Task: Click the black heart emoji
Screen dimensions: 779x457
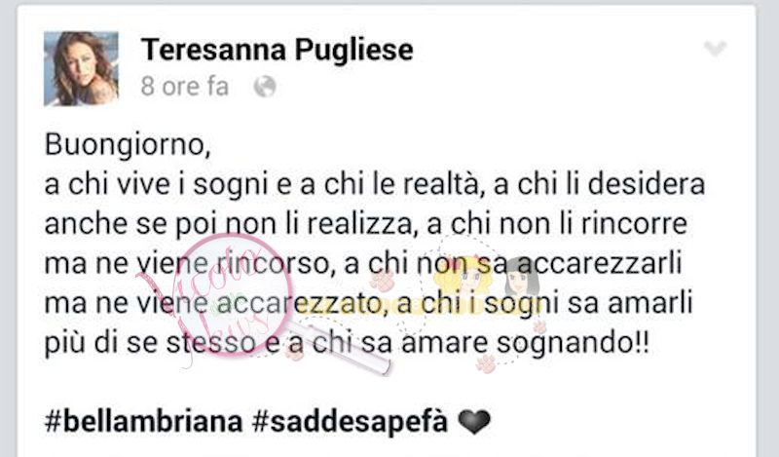Action: tap(474, 422)
